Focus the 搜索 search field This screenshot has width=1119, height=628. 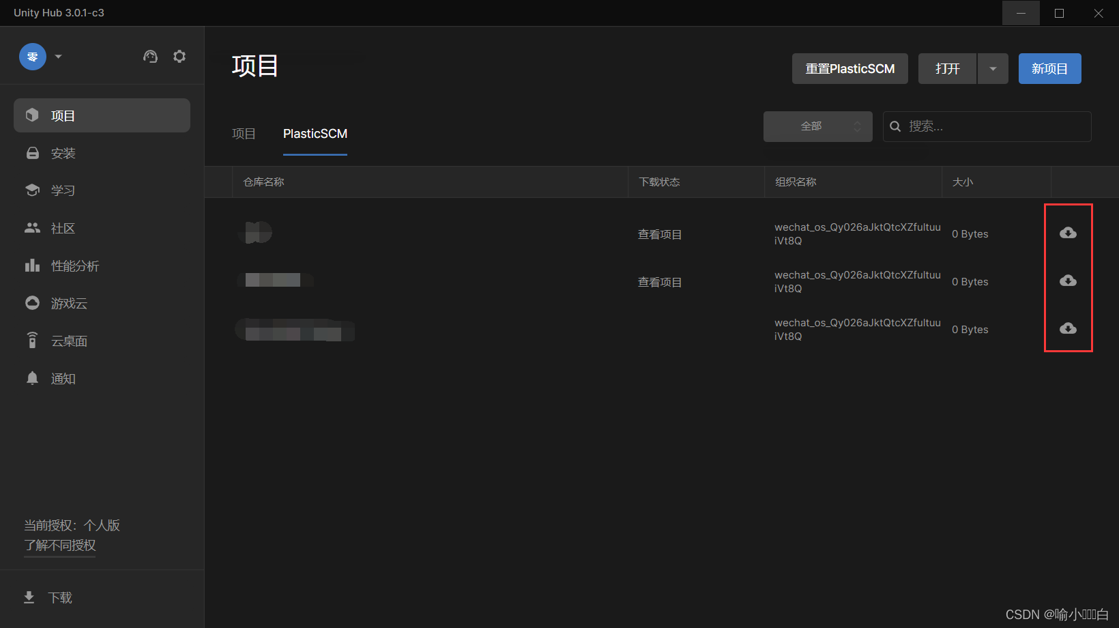coord(987,126)
